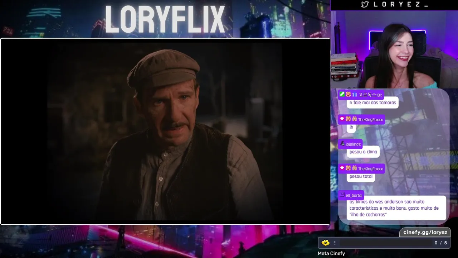Click the movie video player frame
Viewport: 458px width, 258px height.
[x=165, y=132]
